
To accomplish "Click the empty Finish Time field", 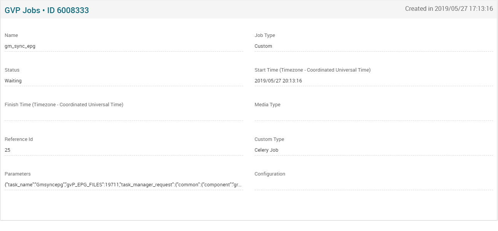I will click(x=124, y=115).
